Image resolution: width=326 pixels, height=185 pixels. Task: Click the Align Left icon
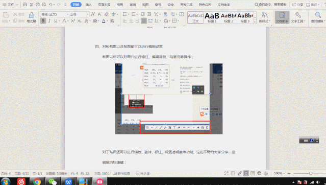point(125,21)
